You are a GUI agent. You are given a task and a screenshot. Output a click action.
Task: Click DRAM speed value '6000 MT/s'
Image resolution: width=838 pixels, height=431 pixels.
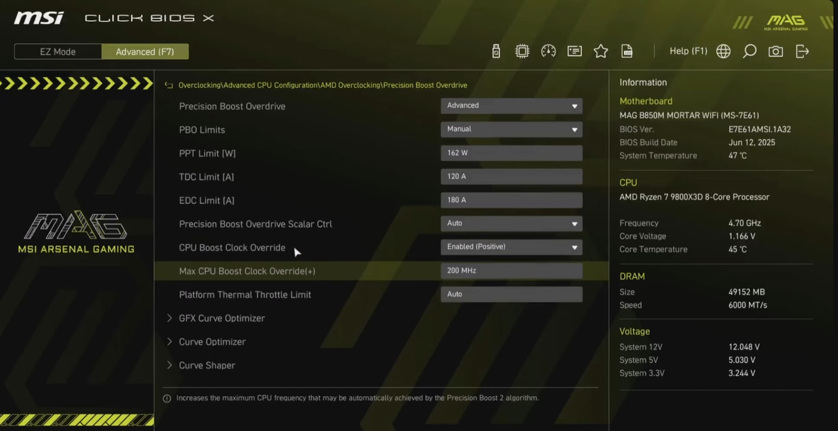tap(748, 305)
